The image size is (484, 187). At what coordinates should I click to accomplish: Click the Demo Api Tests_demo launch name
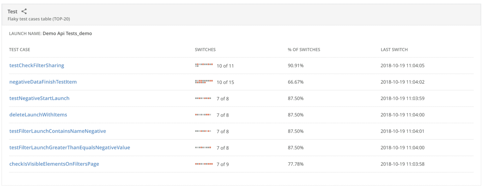[x=67, y=33]
